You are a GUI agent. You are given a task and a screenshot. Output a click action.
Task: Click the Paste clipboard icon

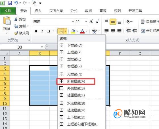pos(7,20)
